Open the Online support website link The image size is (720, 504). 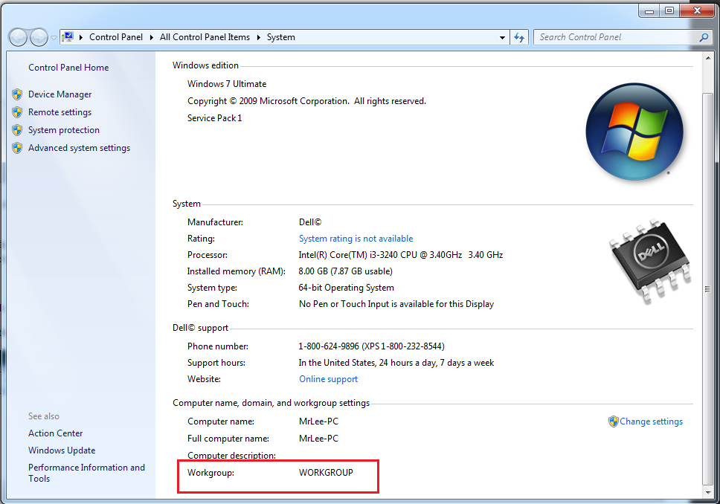tap(328, 379)
